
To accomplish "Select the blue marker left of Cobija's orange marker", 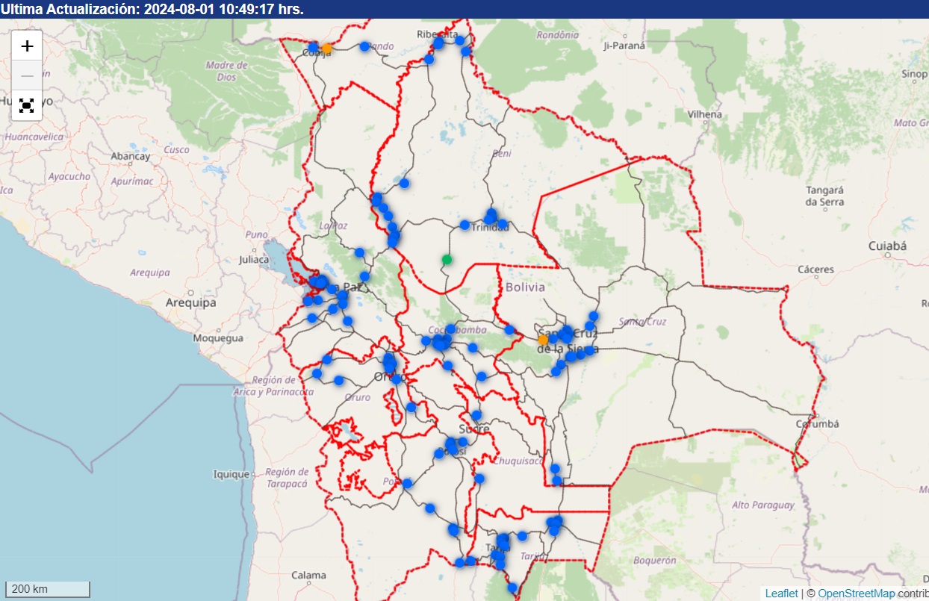I will click(313, 48).
